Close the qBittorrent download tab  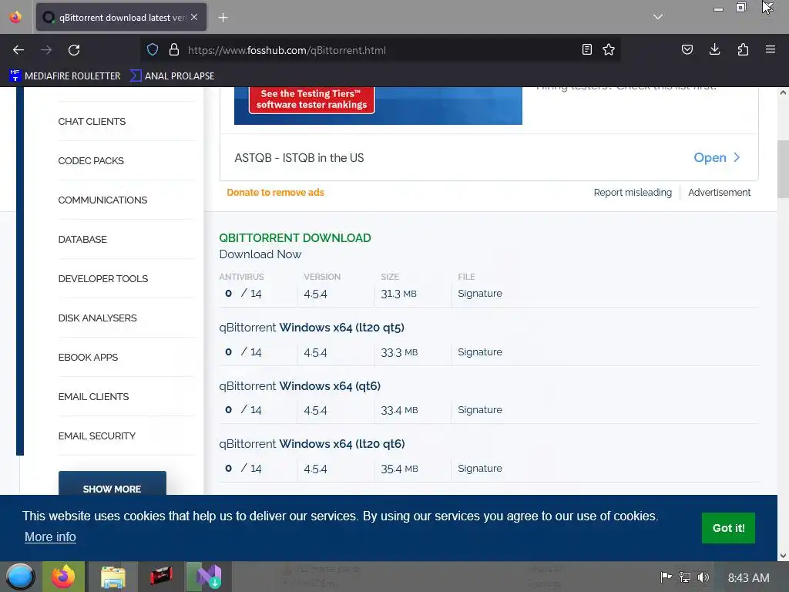[194, 17]
